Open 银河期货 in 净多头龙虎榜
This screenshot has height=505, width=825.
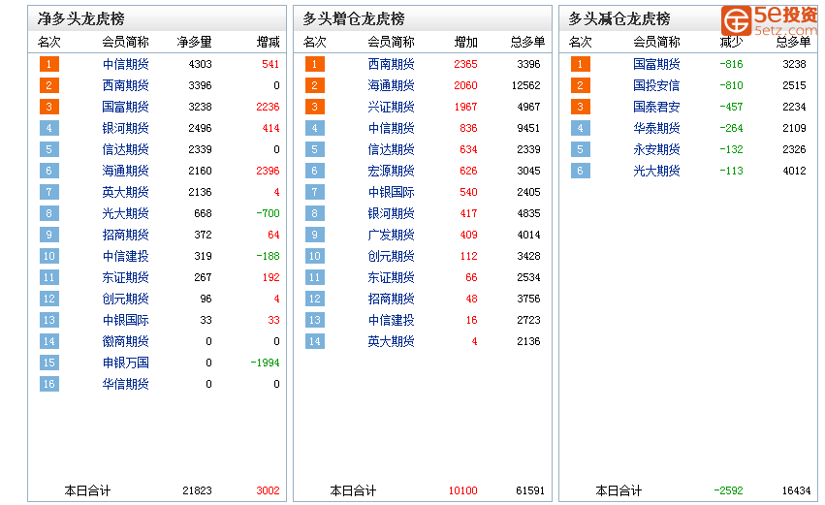pos(125,128)
